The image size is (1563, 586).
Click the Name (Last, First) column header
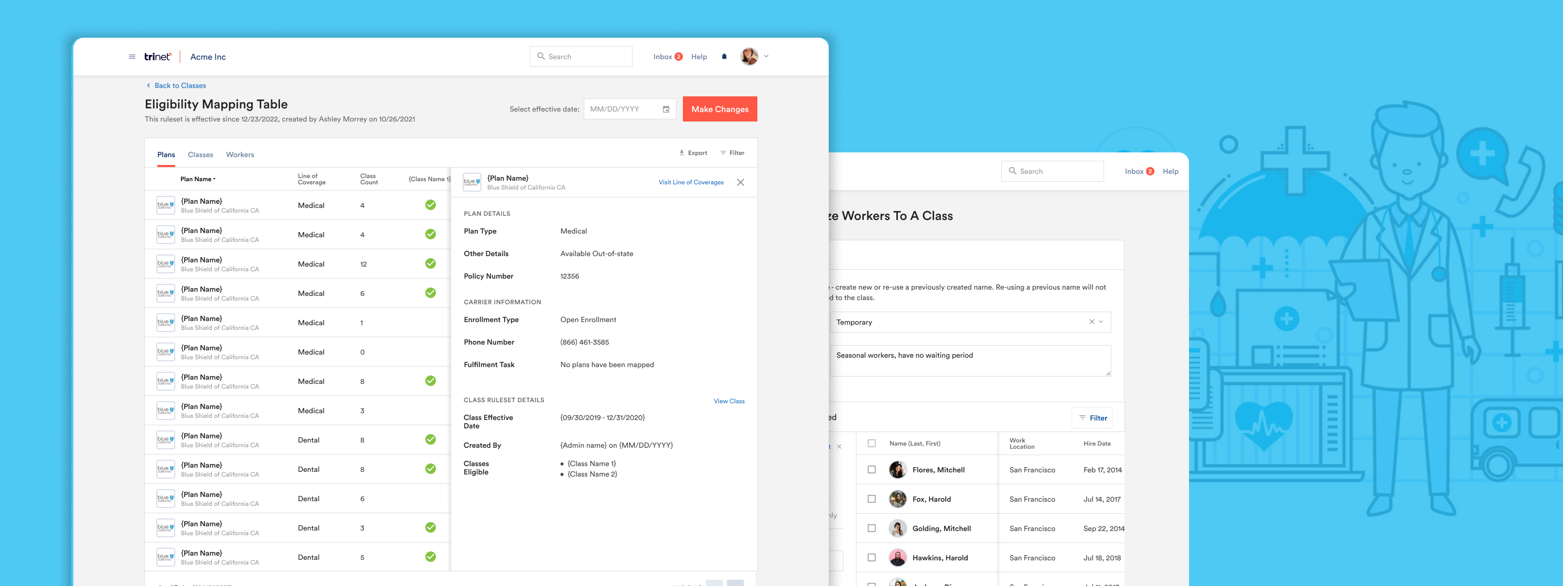tap(914, 444)
